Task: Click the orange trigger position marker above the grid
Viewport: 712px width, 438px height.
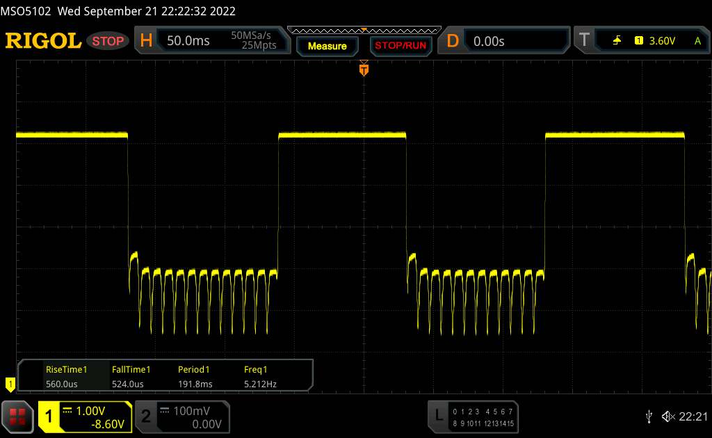Action: (364, 69)
